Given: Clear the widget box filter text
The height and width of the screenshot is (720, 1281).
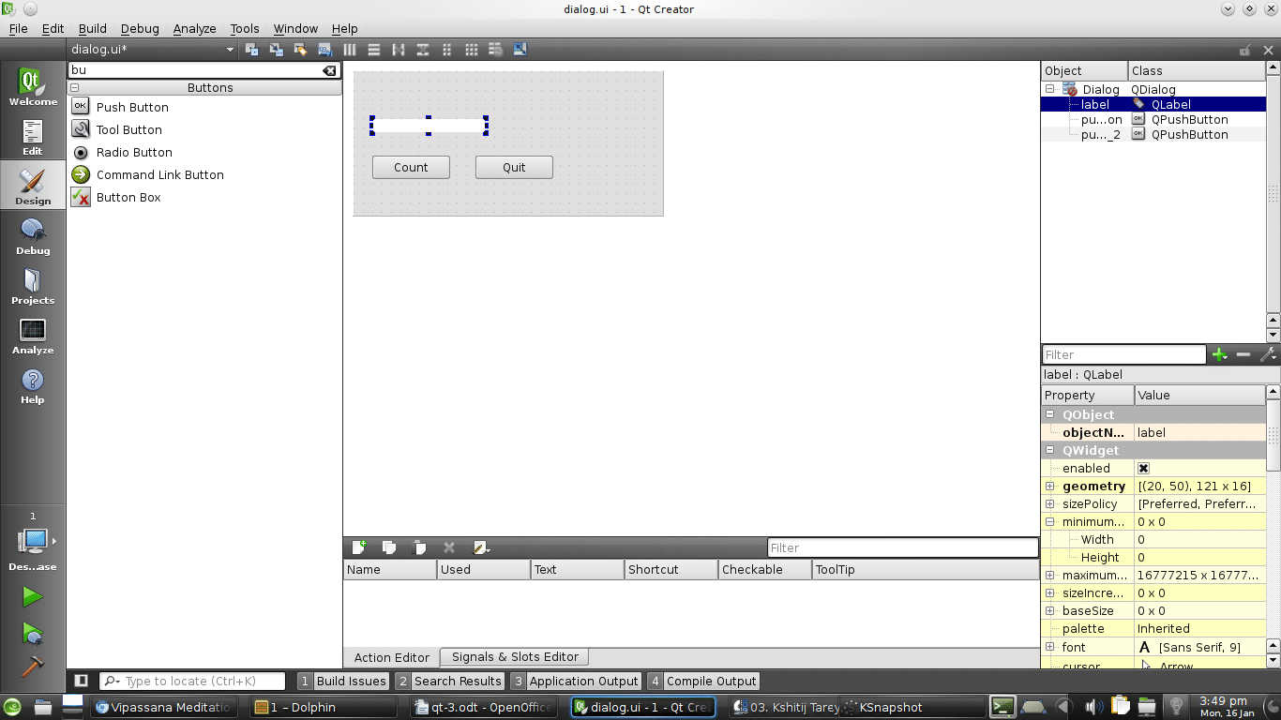Looking at the screenshot, I should pyautogui.click(x=329, y=70).
